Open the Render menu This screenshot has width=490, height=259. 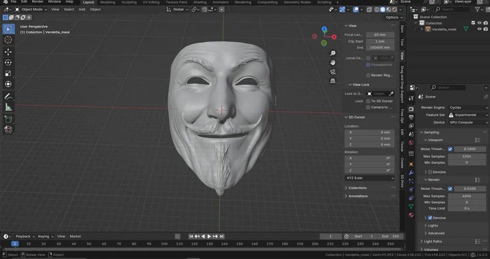coord(38,2)
